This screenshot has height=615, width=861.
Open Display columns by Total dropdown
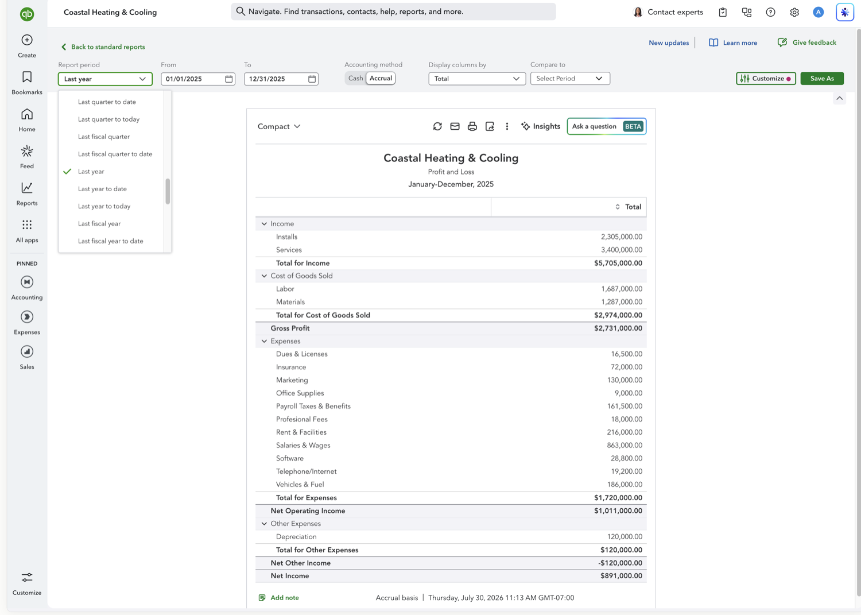pos(477,79)
